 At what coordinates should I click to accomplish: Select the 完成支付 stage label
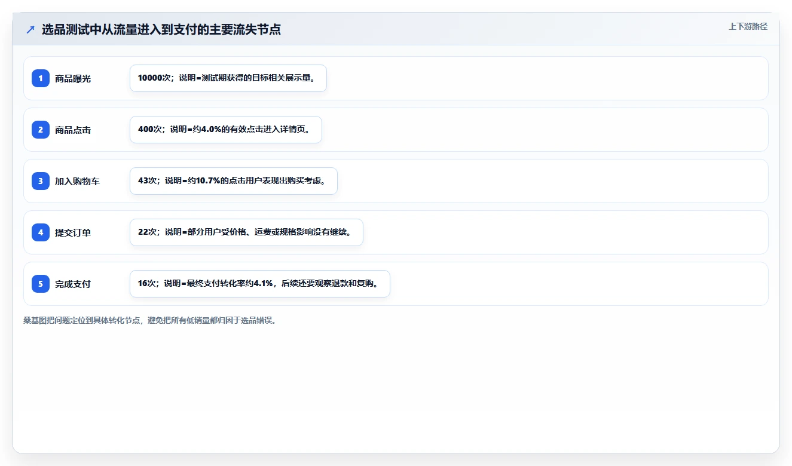pyautogui.click(x=73, y=284)
